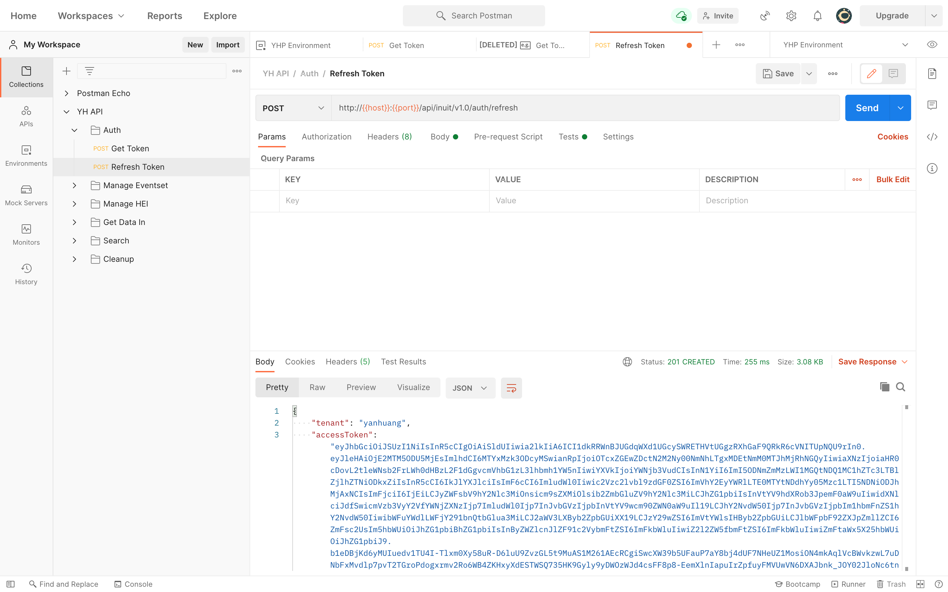Click the Send button to execute request
Screen dimensions: 948x592
(x=867, y=108)
